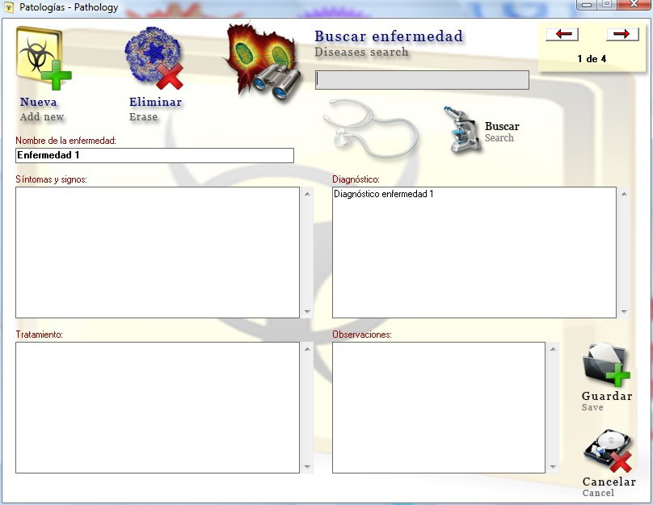
Task: Click inside the Diagnóstico text box
Action: coord(474,252)
